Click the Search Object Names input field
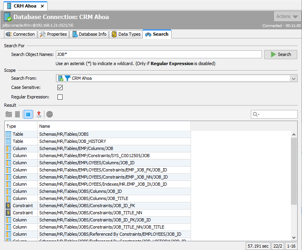 coord(159,54)
